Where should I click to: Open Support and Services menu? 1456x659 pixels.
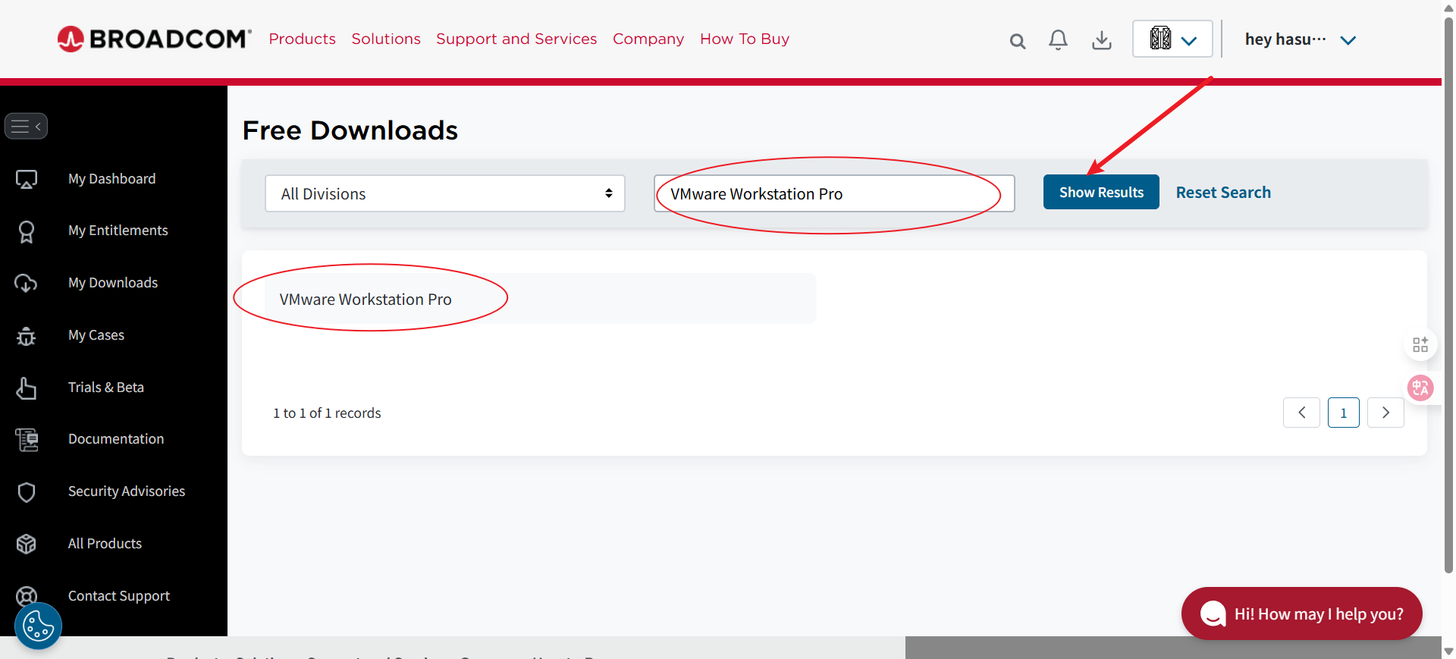click(x=516, y=39)
